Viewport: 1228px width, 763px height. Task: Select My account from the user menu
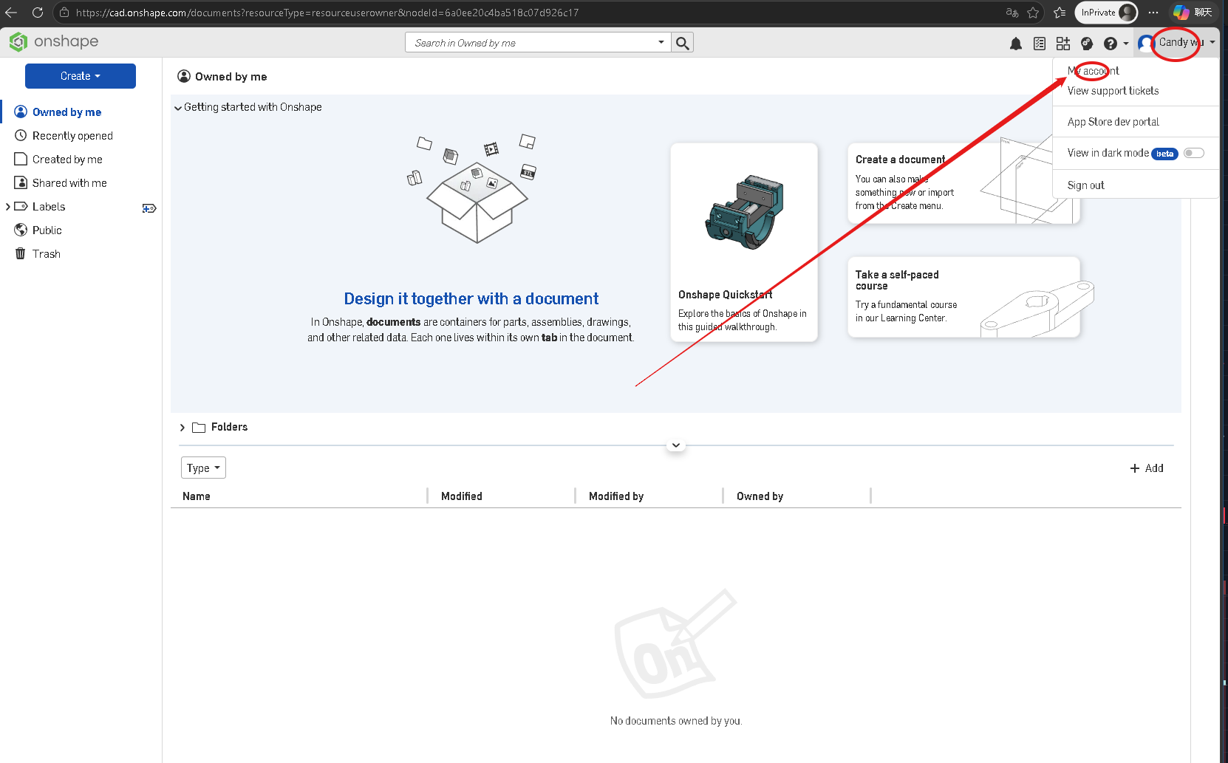[1094, 71]
